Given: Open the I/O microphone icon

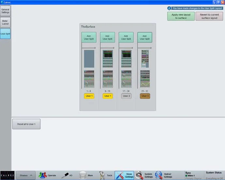Looking at the screenshot, I should coord(65,175).
